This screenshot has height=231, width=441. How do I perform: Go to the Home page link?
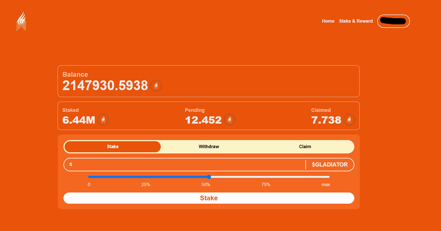pos(328,21)
